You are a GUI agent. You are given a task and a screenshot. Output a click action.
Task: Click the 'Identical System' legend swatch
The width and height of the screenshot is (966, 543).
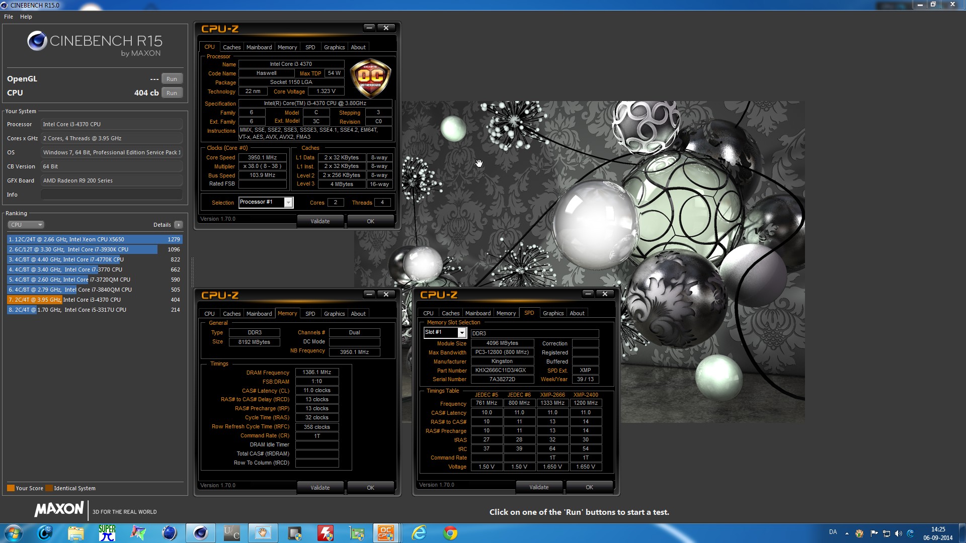click(49, 488)
